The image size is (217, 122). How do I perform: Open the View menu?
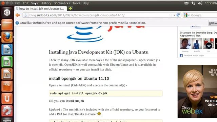tap(35, 3)
